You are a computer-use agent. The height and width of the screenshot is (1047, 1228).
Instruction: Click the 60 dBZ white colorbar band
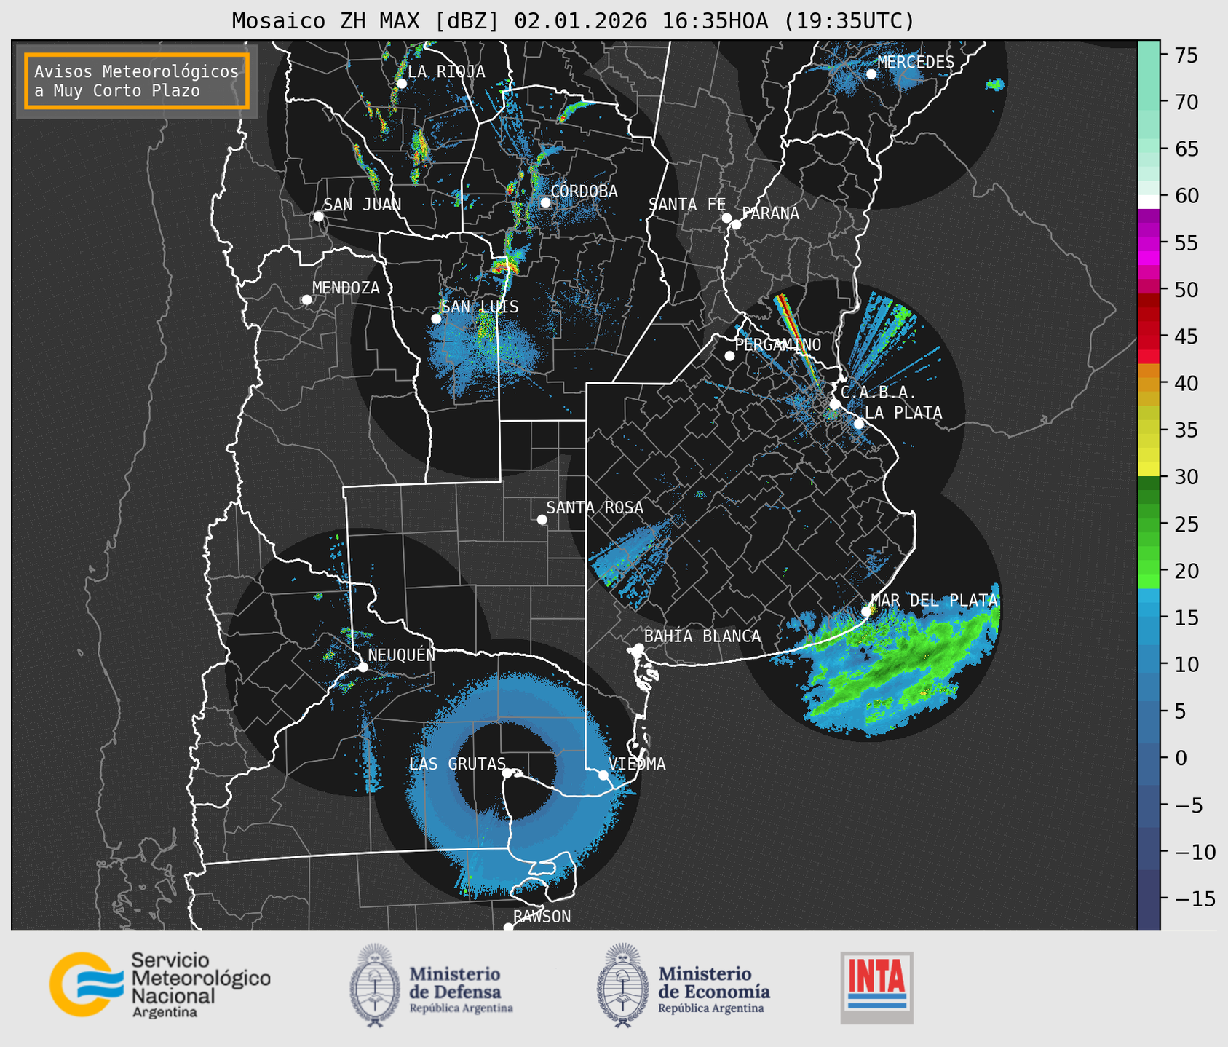[x=1149, y=202]
